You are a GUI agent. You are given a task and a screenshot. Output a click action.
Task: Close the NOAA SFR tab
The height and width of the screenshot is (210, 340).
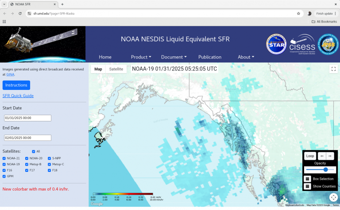(54, 4)
